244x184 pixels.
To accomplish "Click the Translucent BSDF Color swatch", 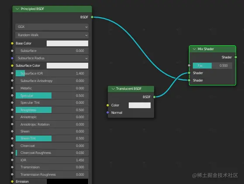I will coord(140,105).
